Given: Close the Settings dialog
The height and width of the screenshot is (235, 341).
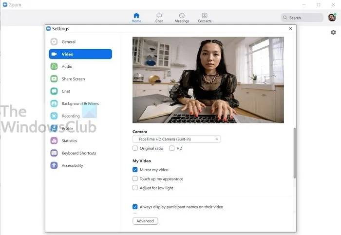Looking at the screenshot, I should (x=291, y=29).
